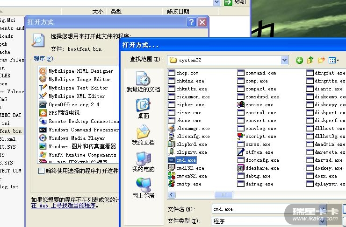
Task: Select clipbrd.exe file icon
Action: (172, 144)
